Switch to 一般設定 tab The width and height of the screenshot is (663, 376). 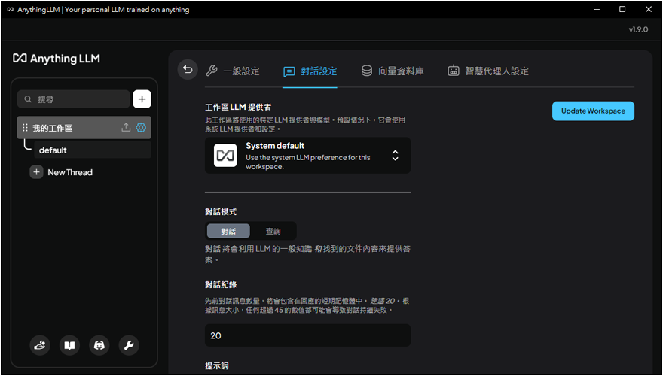[233, 71]
